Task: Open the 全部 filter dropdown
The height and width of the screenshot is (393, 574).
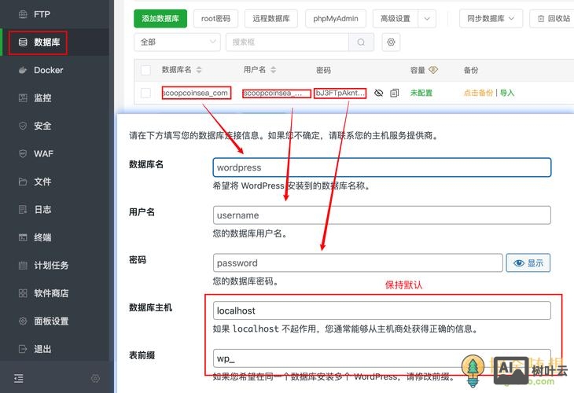Action: pos(177,42)
